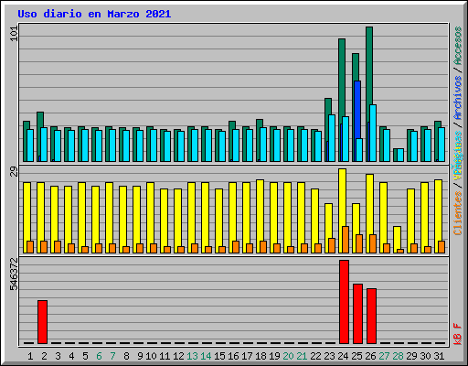Click the day 31 label on the axis
The height and width of the screenshot is (366, 468).
point(439,356)
